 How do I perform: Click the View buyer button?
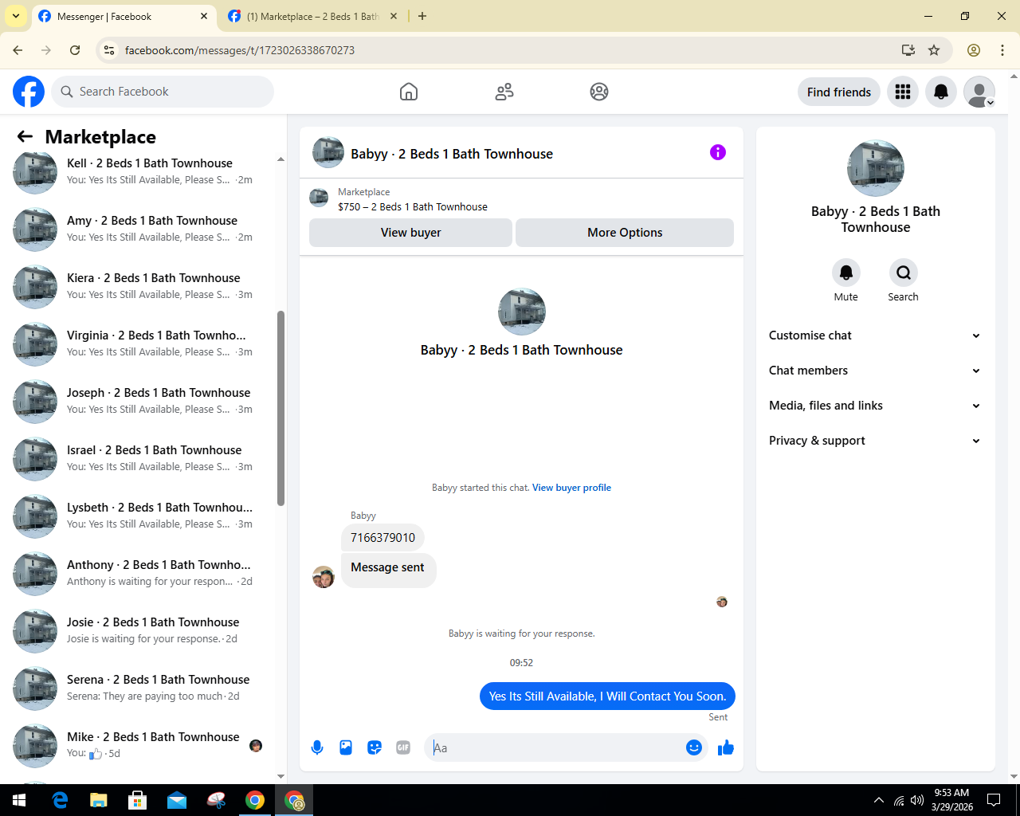[x=410, y=233]
